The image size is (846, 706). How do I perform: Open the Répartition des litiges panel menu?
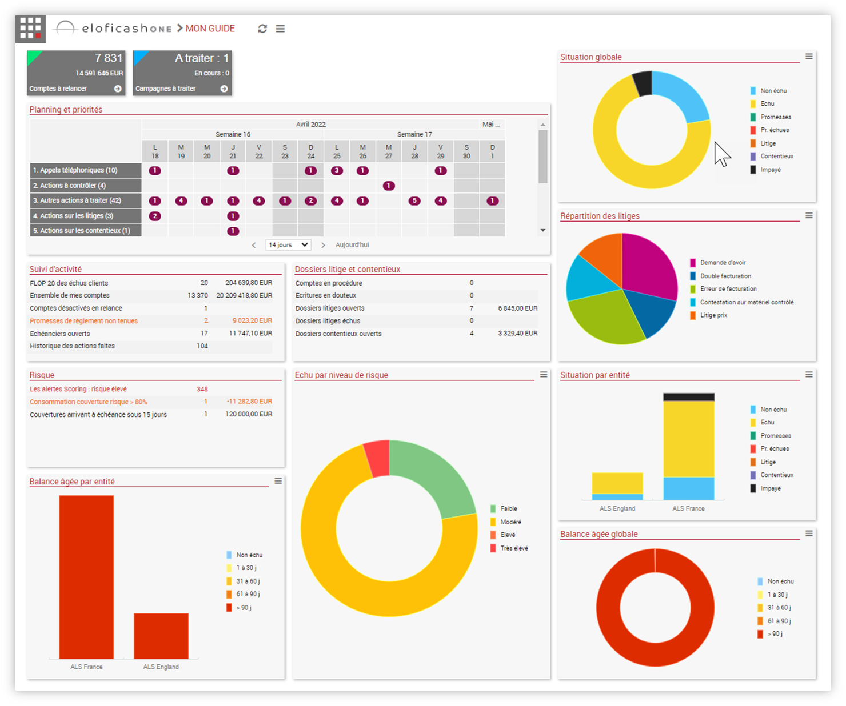click(x=809, y=215)
